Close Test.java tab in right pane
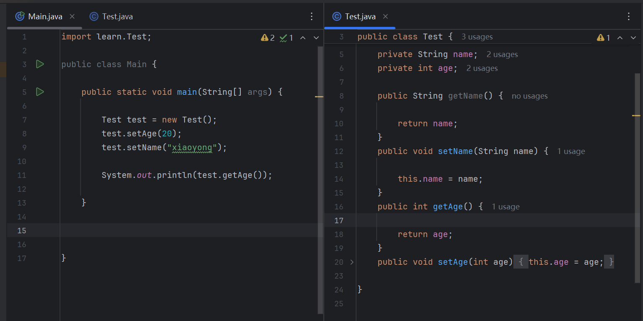 click(x=385, y=16)
